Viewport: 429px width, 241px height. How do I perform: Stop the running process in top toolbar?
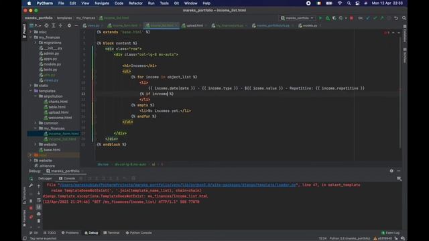351,18
